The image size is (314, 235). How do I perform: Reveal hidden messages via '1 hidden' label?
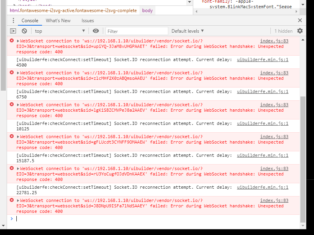coord(284,30)
